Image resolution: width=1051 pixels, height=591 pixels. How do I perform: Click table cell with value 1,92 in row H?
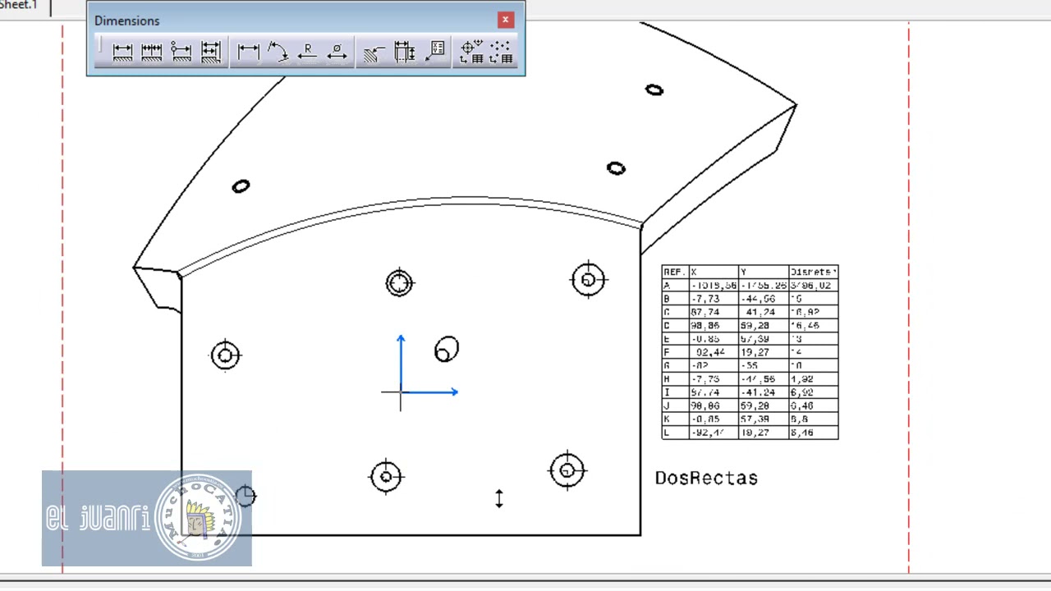[x=814, y=378]
